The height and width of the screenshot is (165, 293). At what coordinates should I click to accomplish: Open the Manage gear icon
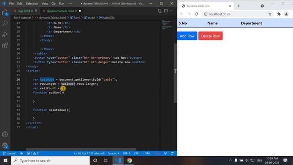tap(5, 145)
